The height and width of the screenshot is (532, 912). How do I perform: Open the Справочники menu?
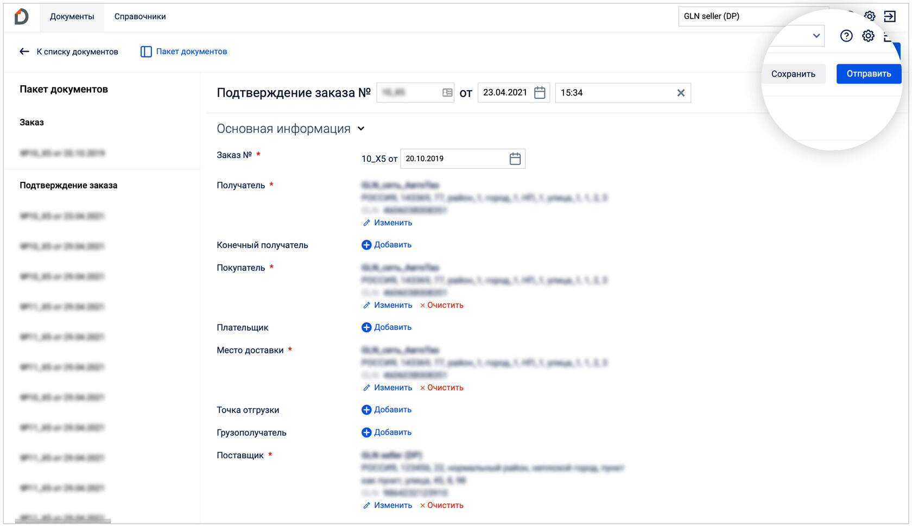click(x=140, y=16)
